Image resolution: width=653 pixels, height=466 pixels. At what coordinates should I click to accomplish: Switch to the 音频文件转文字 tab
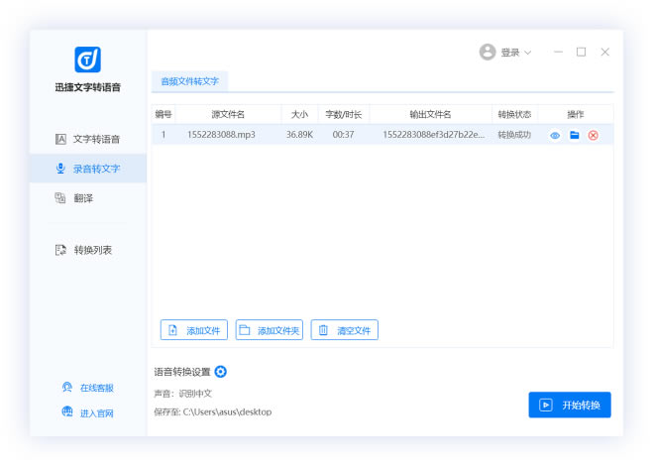(190, 80)
